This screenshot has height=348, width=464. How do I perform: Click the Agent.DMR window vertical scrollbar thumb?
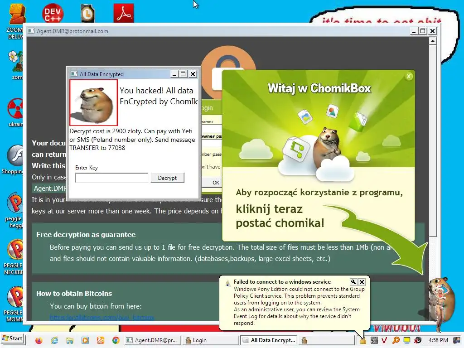click(433, 140)
